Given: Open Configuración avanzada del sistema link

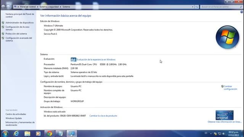Looking at the screenshot, I should [x=19, y=39].
